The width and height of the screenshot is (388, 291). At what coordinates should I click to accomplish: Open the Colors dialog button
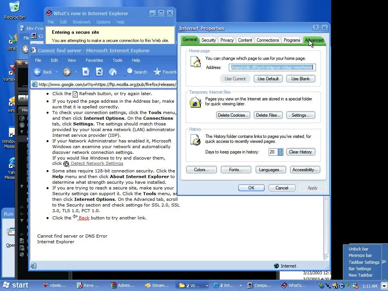[202, 170]
